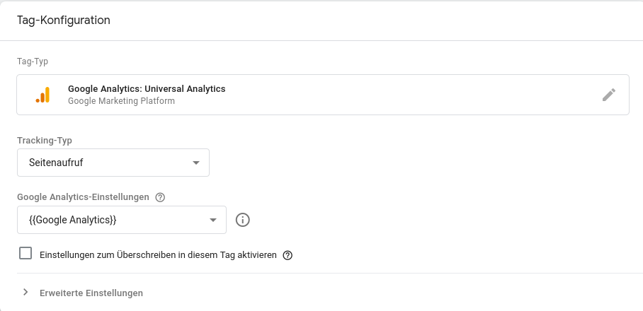
Task: Click the Google Analytics-Einstellungen field label
Action: [83, 197]
